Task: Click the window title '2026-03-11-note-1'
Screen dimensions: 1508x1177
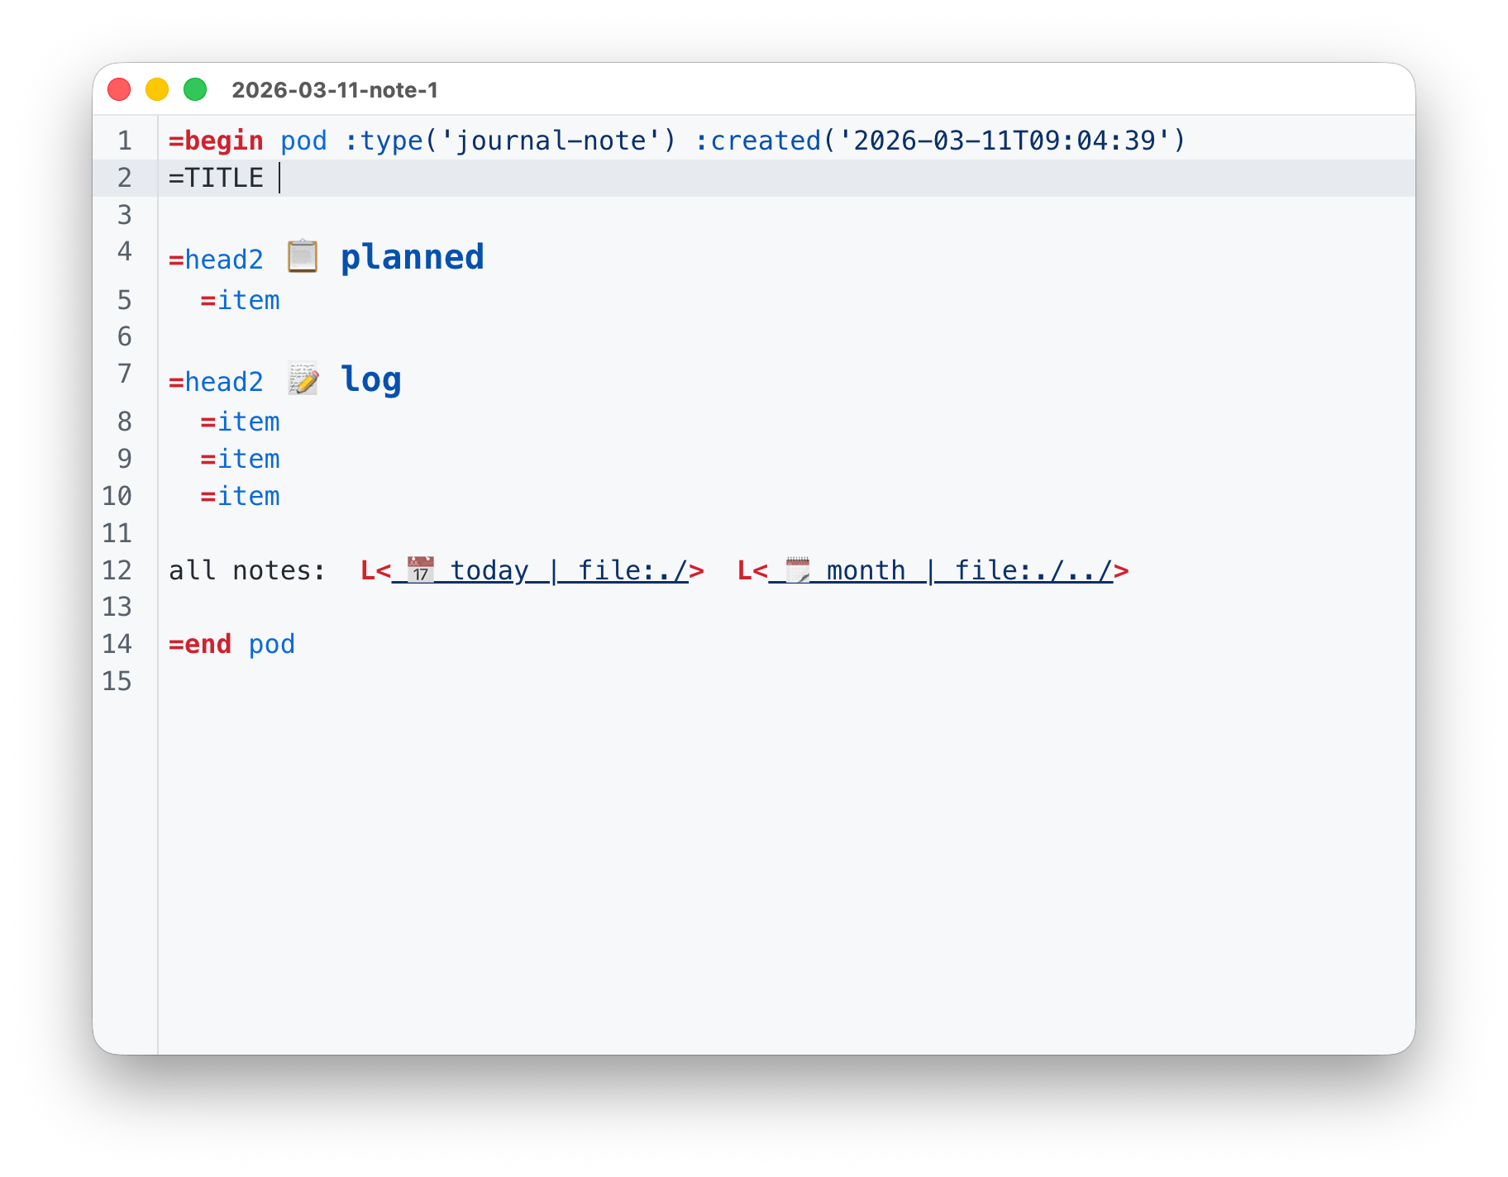Action: coord(335,89)
